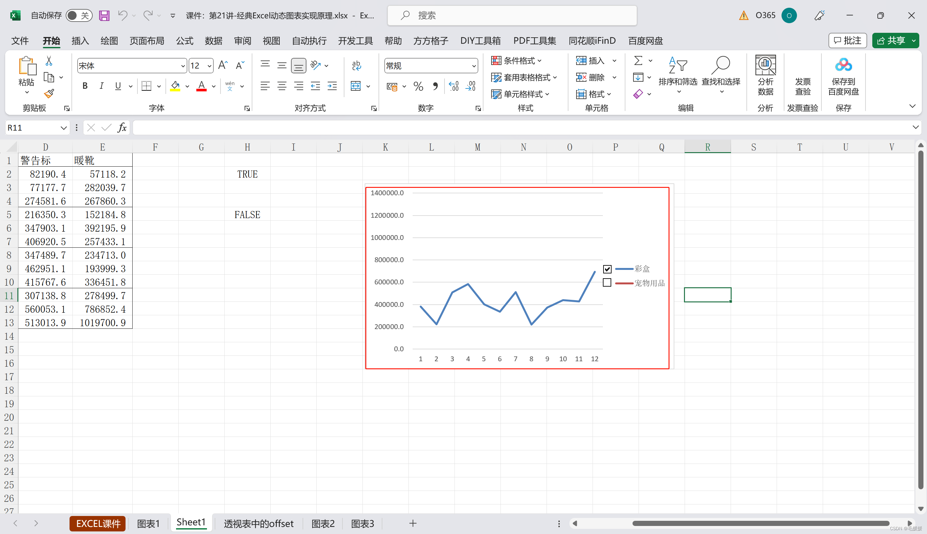Viewport: 927px width, 534px height.
Task: Switch to the 插入 ribbon tab
Action: tap(80, 41)
